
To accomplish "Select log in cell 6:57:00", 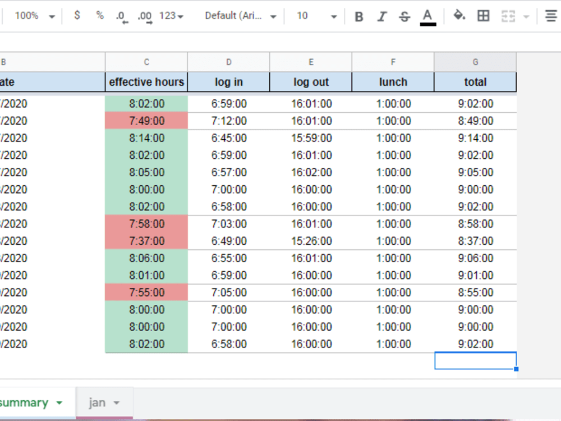I will click(229, 172).
